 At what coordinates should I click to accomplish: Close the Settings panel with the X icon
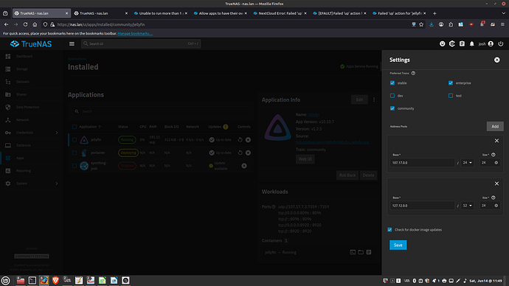tap(496, 60)
